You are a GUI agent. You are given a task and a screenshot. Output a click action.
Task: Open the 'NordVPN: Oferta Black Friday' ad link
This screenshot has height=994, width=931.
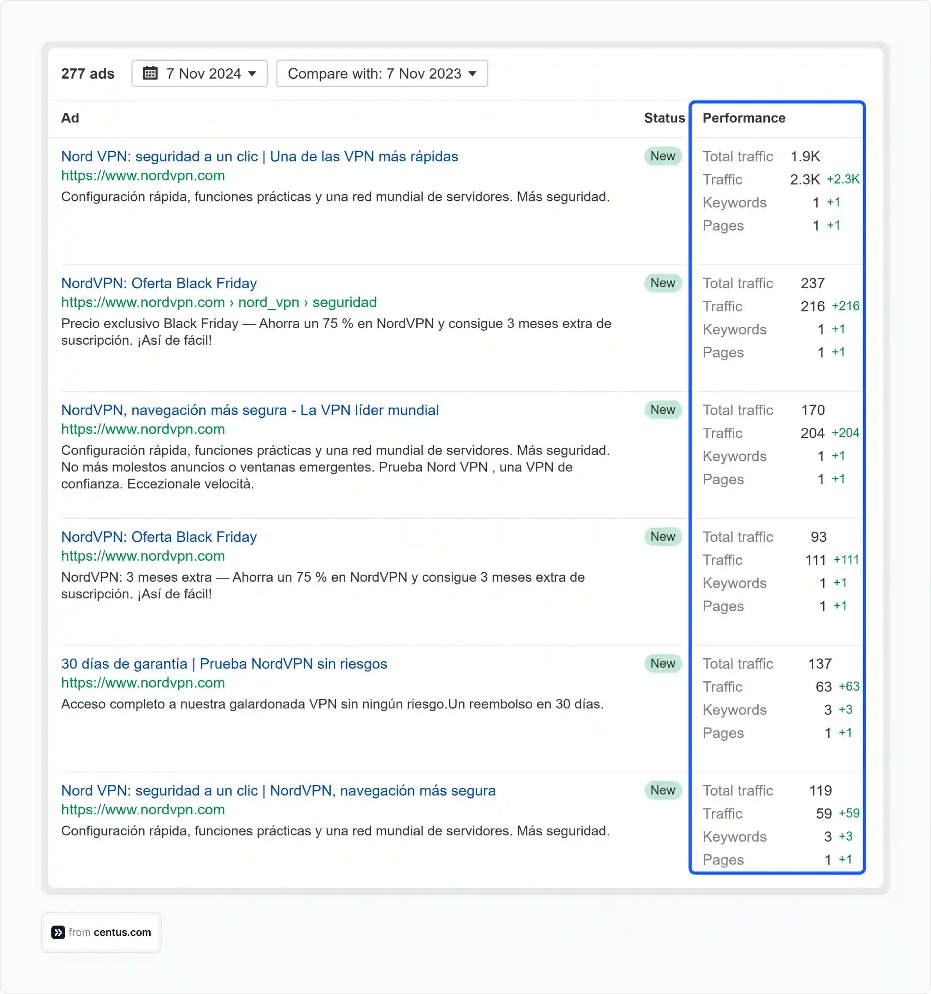tap(159, 283)
